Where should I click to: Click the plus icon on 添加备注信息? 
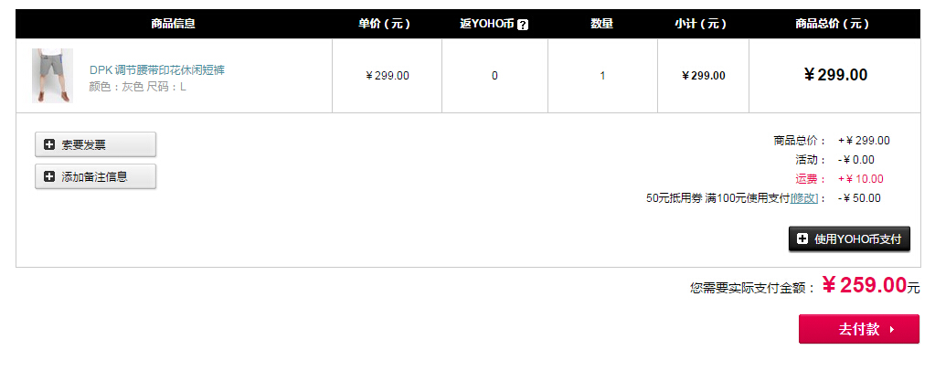(x=49, y=176)
